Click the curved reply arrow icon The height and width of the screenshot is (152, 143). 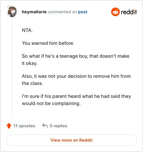[45, 125]
